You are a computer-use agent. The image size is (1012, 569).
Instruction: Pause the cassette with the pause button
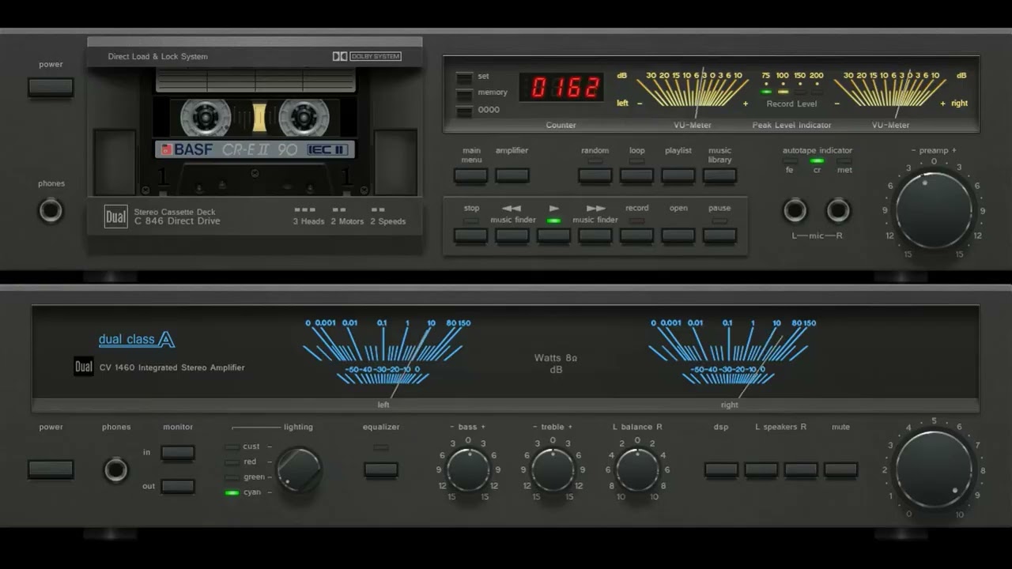[x=719, y=236]
